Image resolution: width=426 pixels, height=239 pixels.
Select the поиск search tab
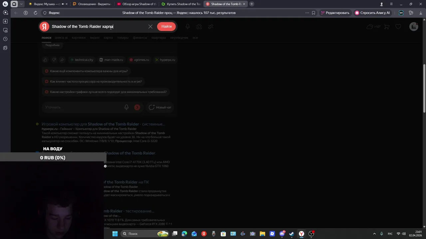coord(46,38)
